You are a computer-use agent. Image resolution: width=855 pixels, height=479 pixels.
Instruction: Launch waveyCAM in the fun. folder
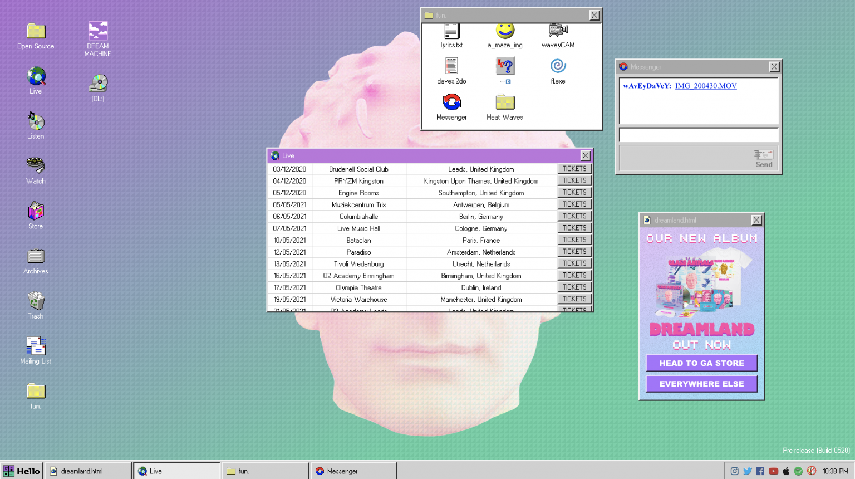click(558, 32)
